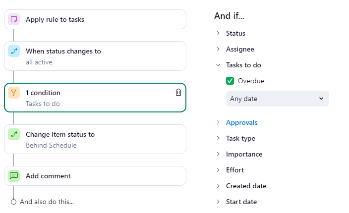This screenshot has width=349, height=213.
Task: Click the green comment action icon
Action: 14,176
